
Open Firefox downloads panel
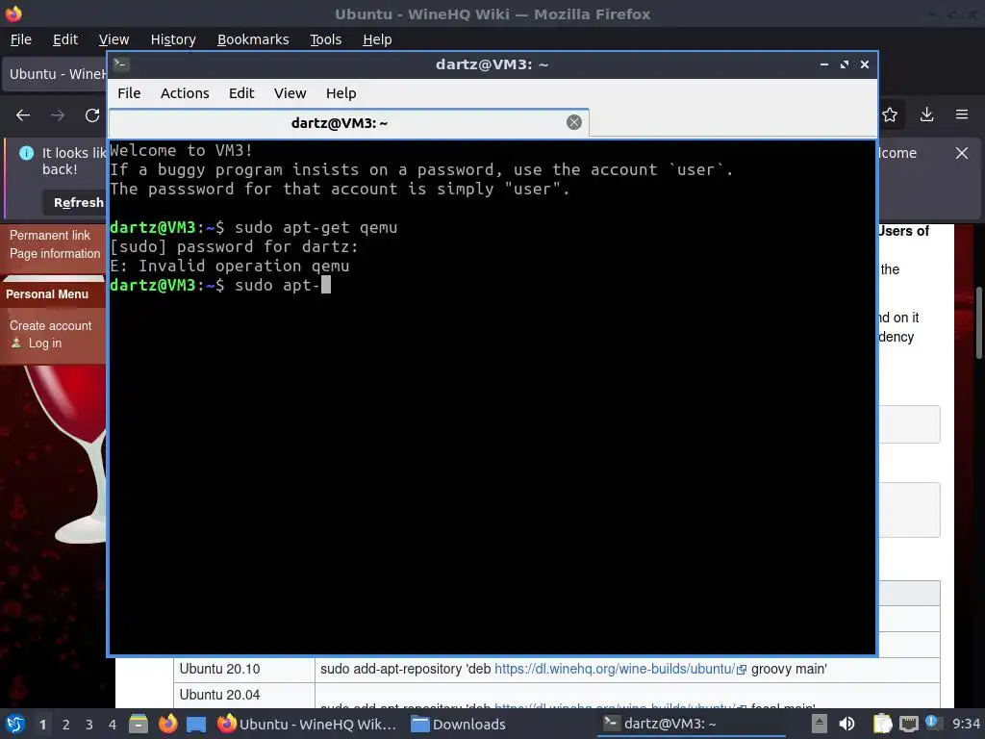(926, 115)
